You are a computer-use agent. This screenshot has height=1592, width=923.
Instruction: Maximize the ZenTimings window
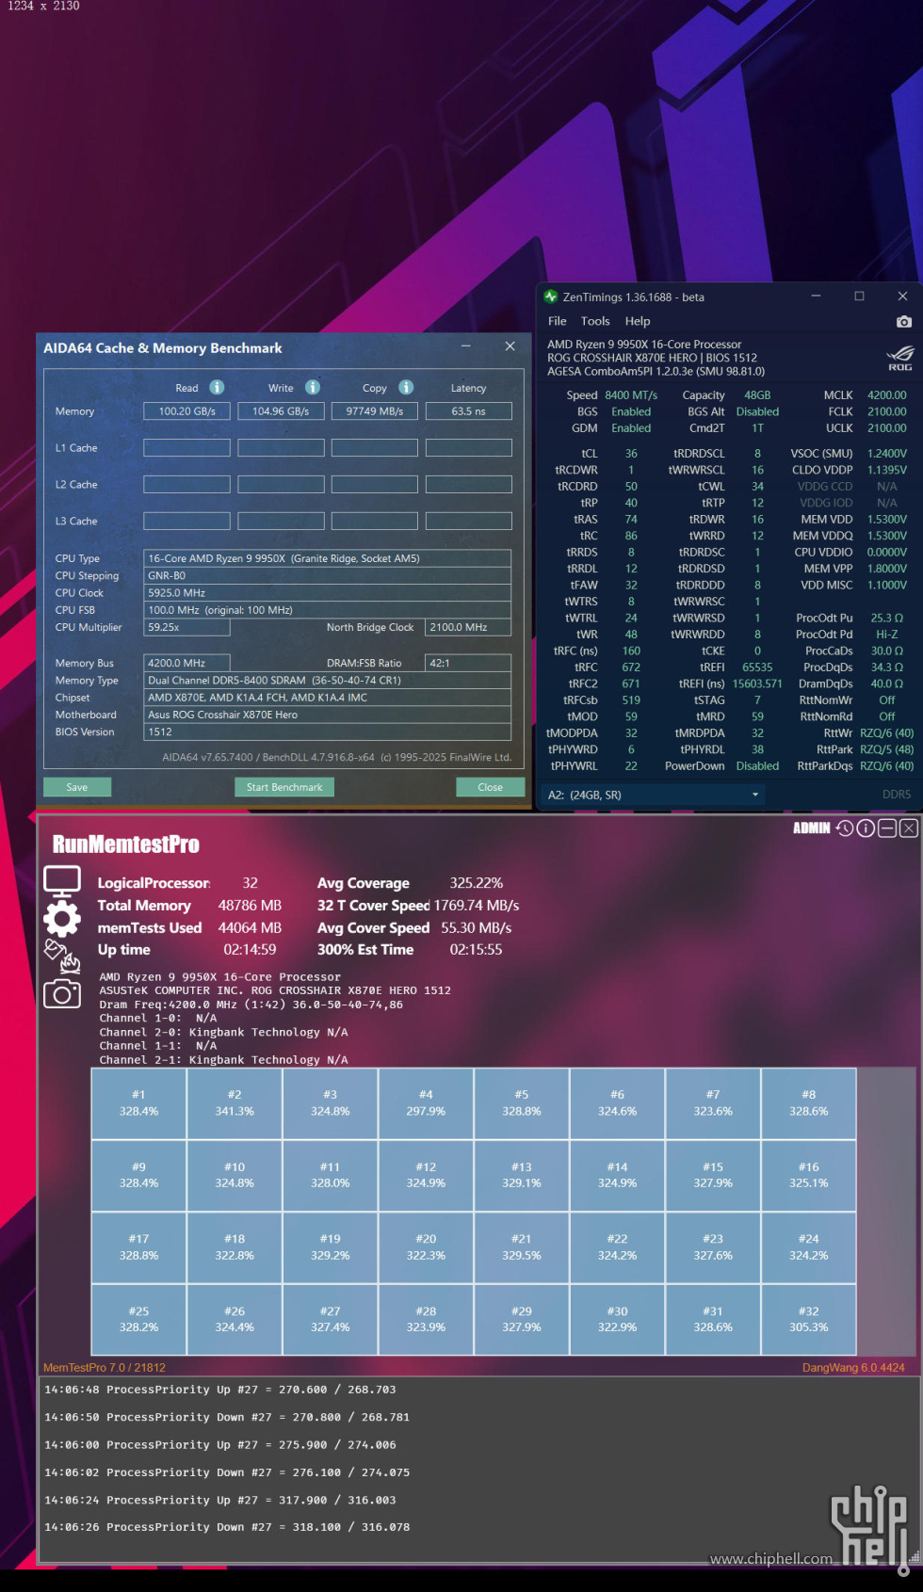[859, 297]
